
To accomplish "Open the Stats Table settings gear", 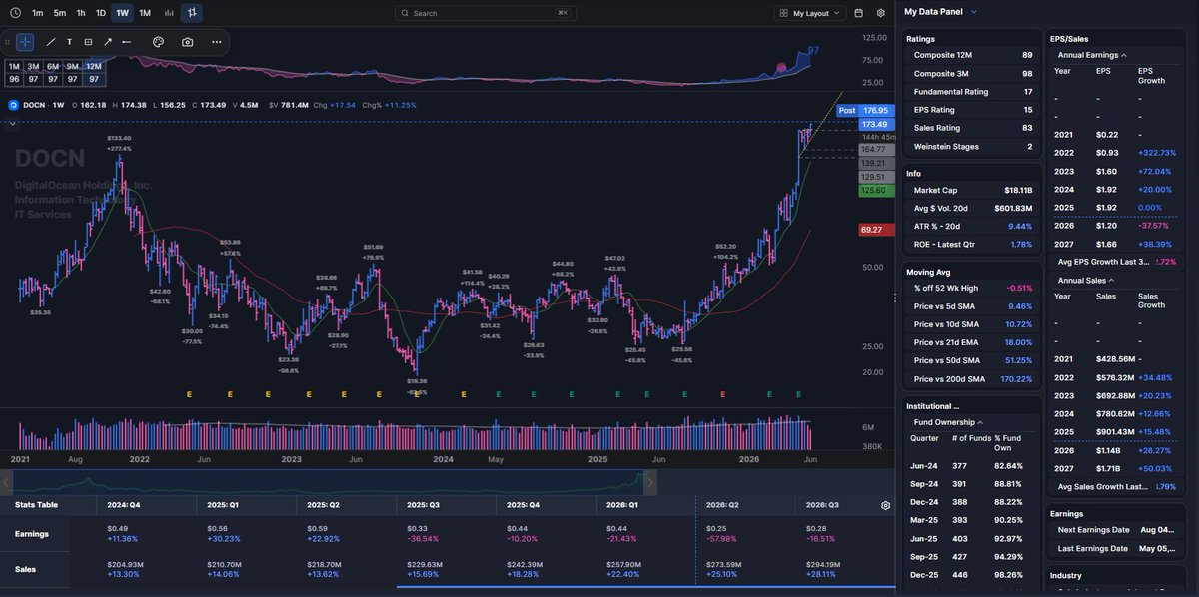I will (885, 505).
